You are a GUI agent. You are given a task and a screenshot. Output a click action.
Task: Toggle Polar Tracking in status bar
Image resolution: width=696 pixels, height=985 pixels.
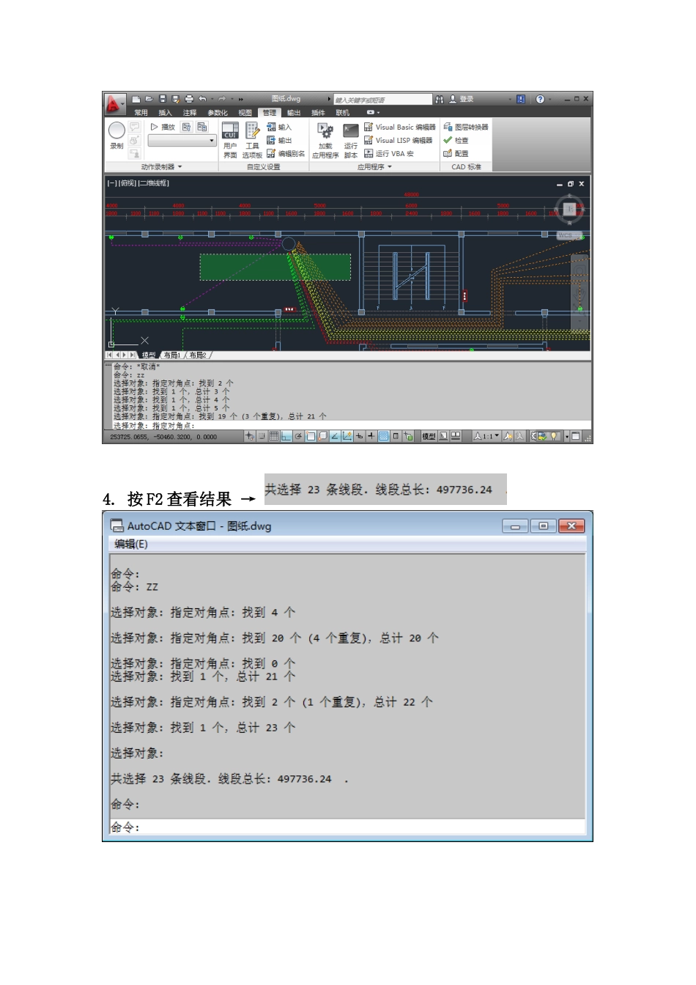click(x=298, y=436)
